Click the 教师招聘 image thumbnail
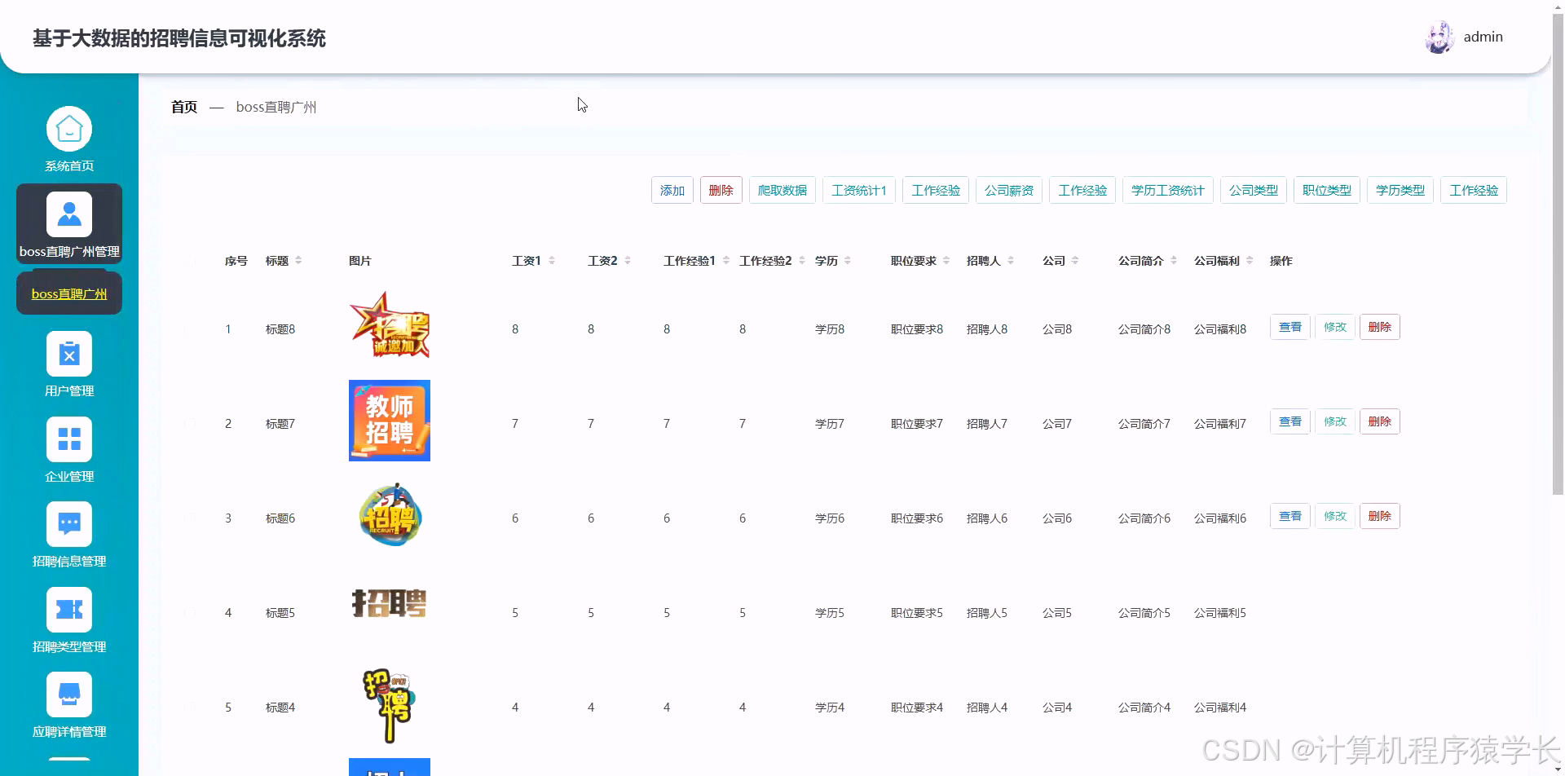1565x776 pixels. click(389, 421)
